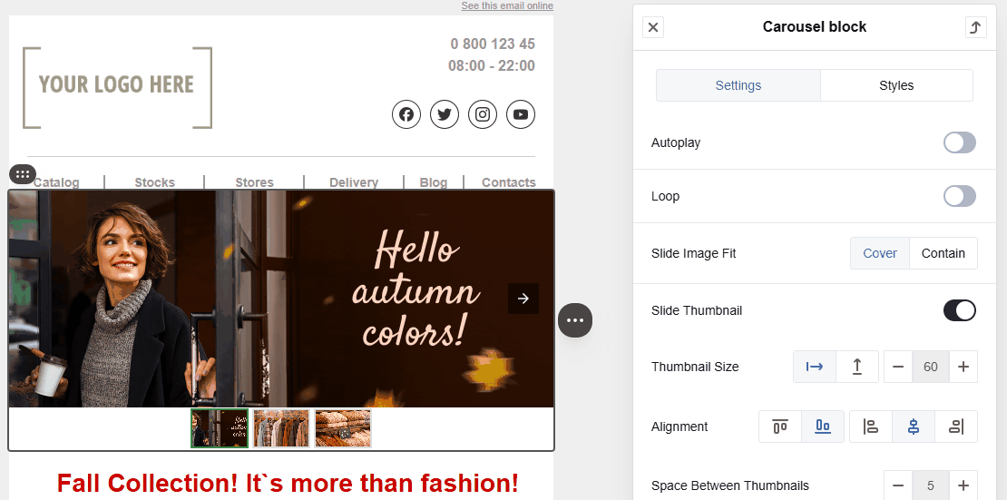
Task: Click the Thumbnail Size value field showing 60
Action: pos(931,367)
